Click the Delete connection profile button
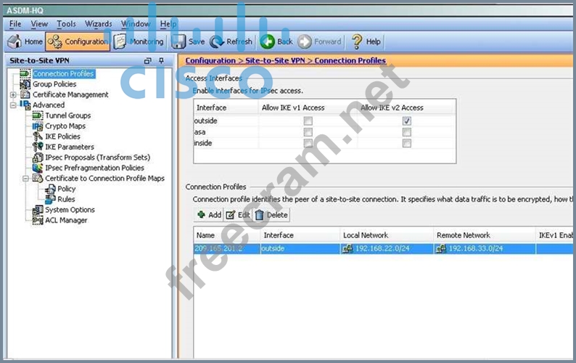Screen dimensions: 576x363 271,215
